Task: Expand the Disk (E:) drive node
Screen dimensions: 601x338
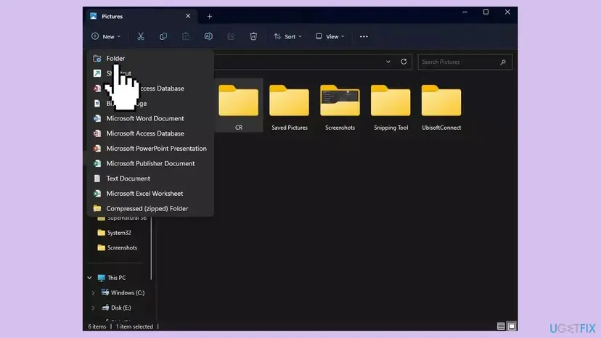Action: point(93,308)
